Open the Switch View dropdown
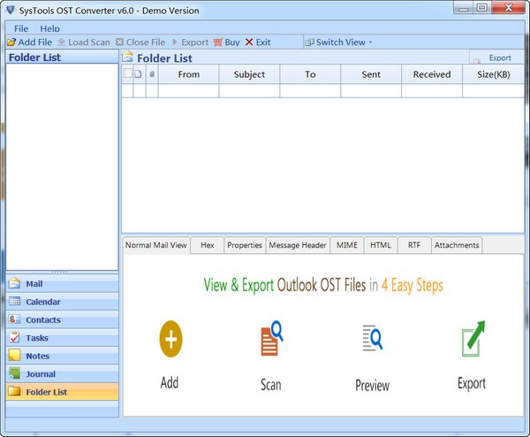Viewport: 530px width, 437px height. [338, 42]
